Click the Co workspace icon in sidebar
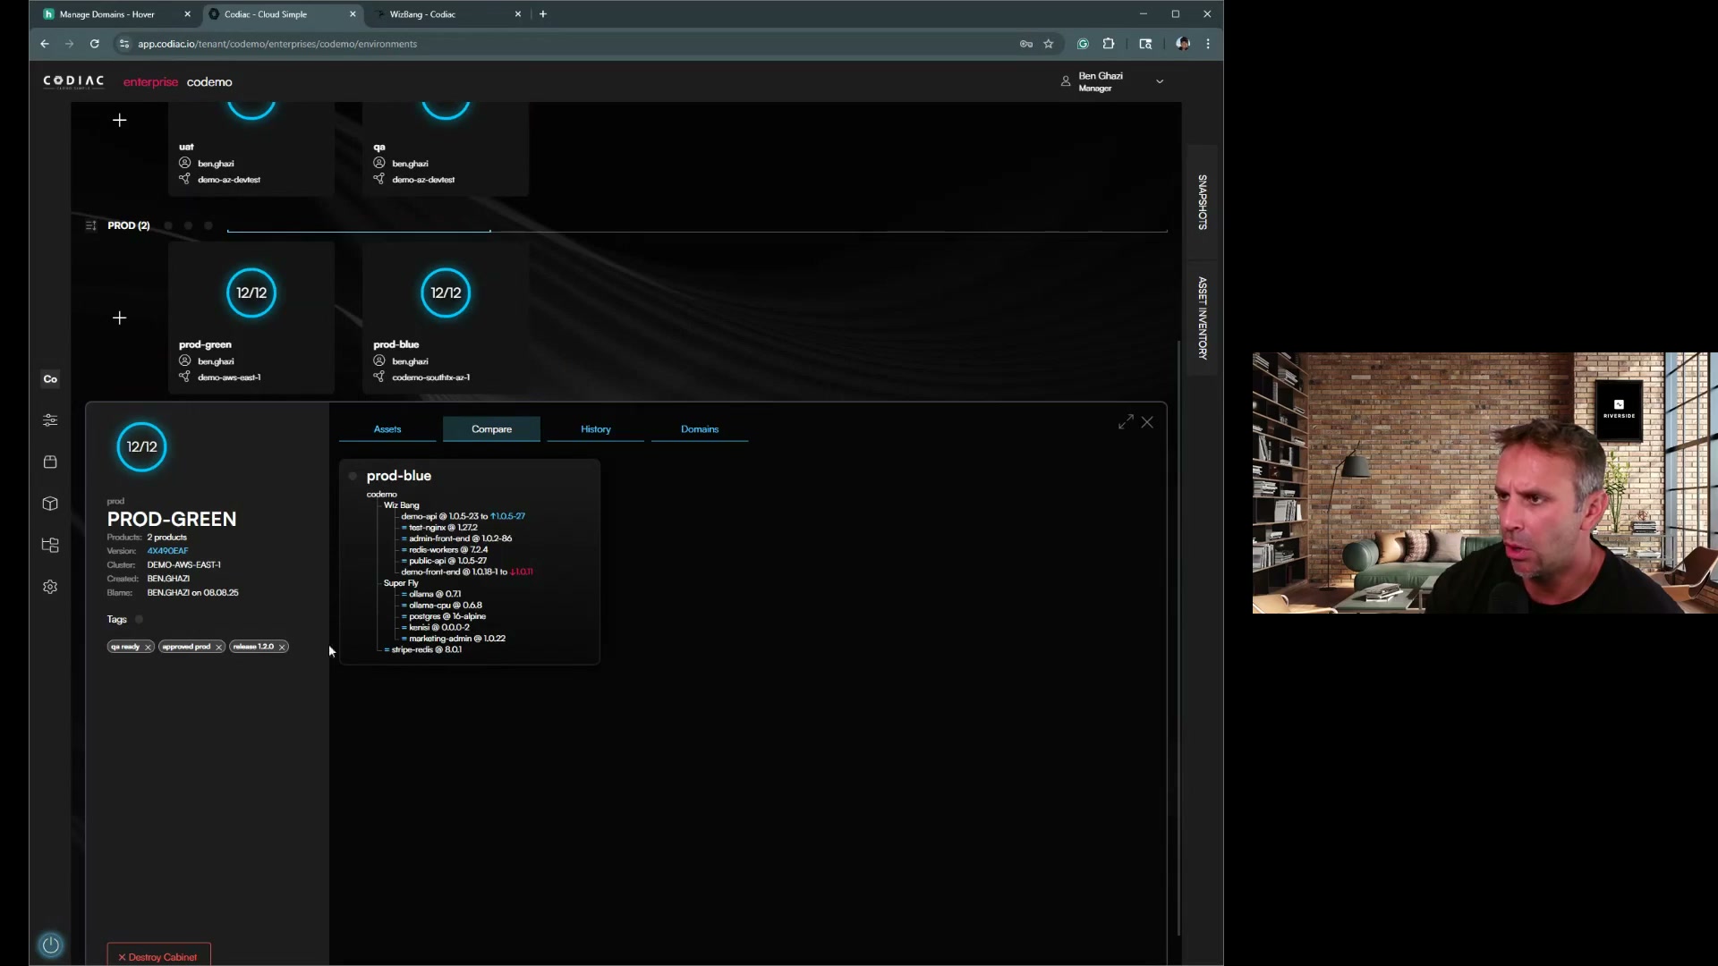 tap(50, 378)
